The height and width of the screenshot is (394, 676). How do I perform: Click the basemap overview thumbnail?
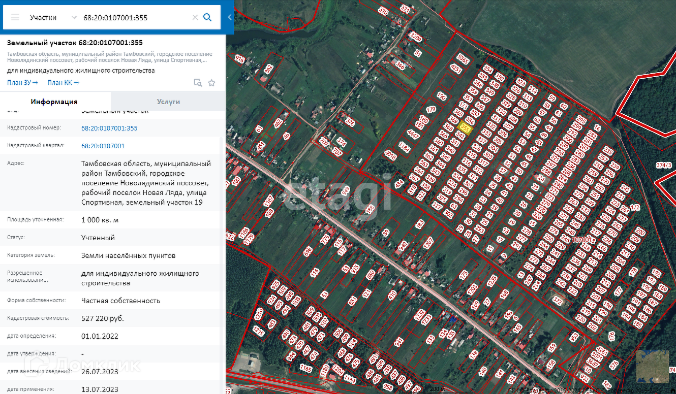(652, 366)
